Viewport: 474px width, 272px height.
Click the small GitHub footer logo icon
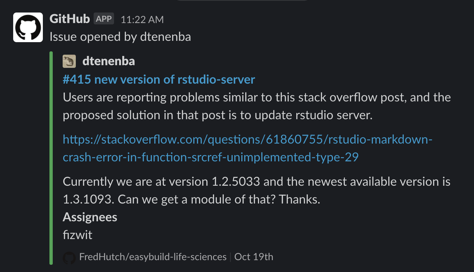pos(69,258)
